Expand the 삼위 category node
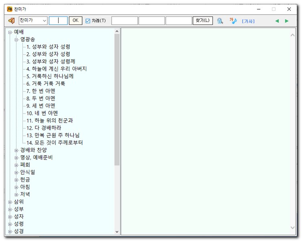This screenshot has height=241, width=302. (x=10, y=202)
